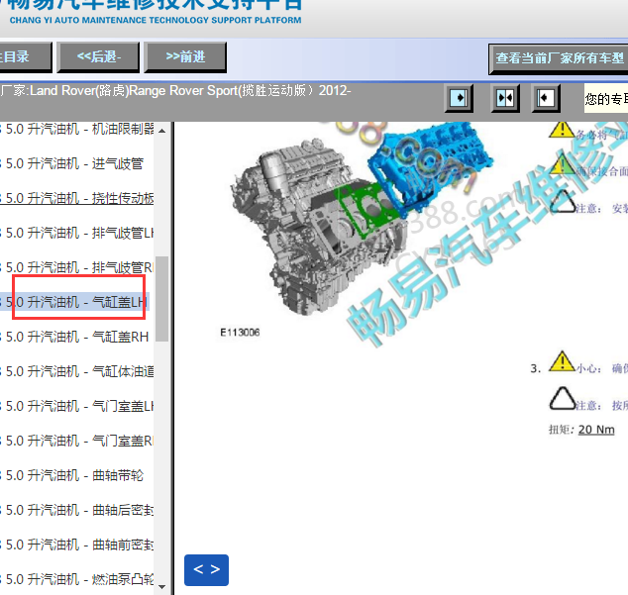Click the split-center panel layout icon
The width and height of the screenshot is (628, 595).
pos(505,98)
